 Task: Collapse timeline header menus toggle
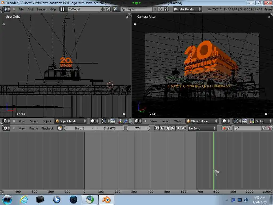(x=14, y=128)
